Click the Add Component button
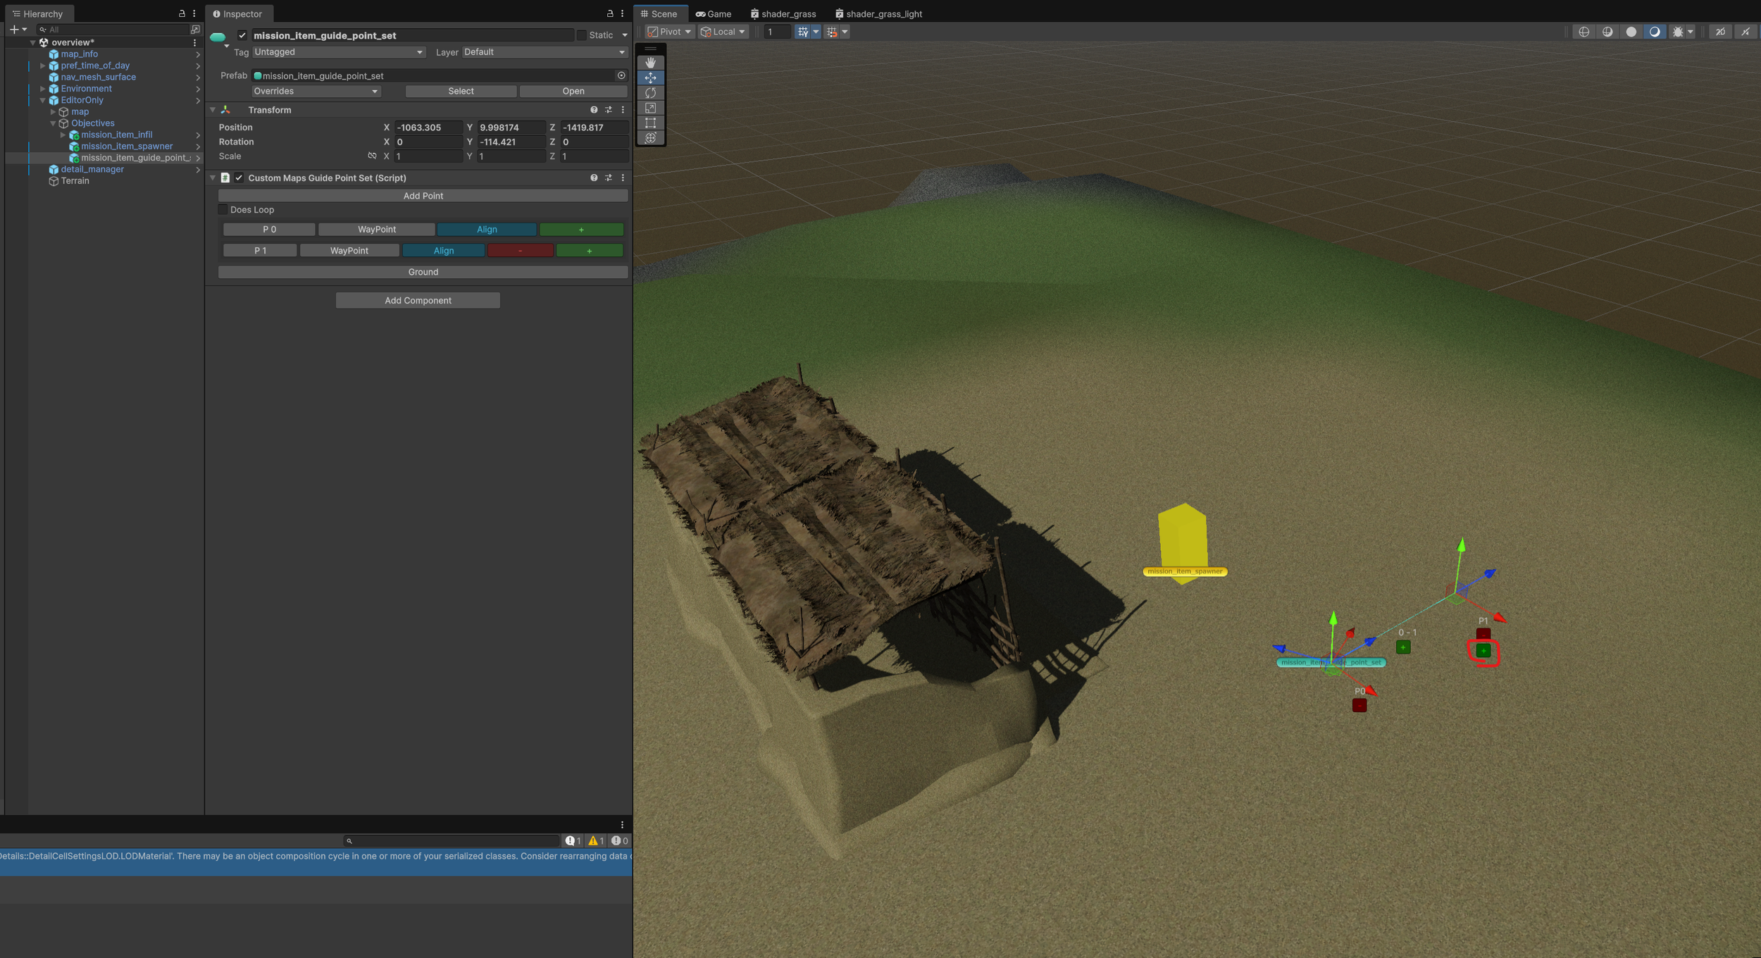This screenshot has height=958, width=1761. click(x=418, y=301)
